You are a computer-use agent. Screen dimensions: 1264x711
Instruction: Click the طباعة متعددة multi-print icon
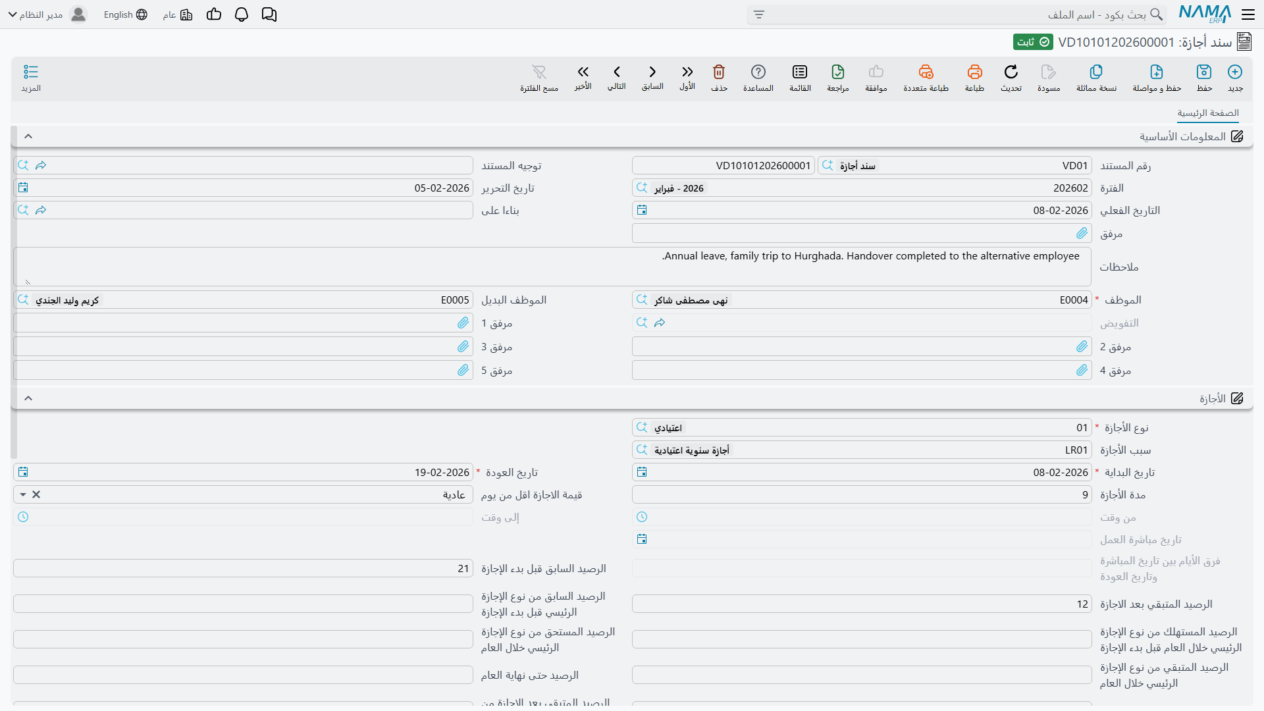click(x=926, y=72)
